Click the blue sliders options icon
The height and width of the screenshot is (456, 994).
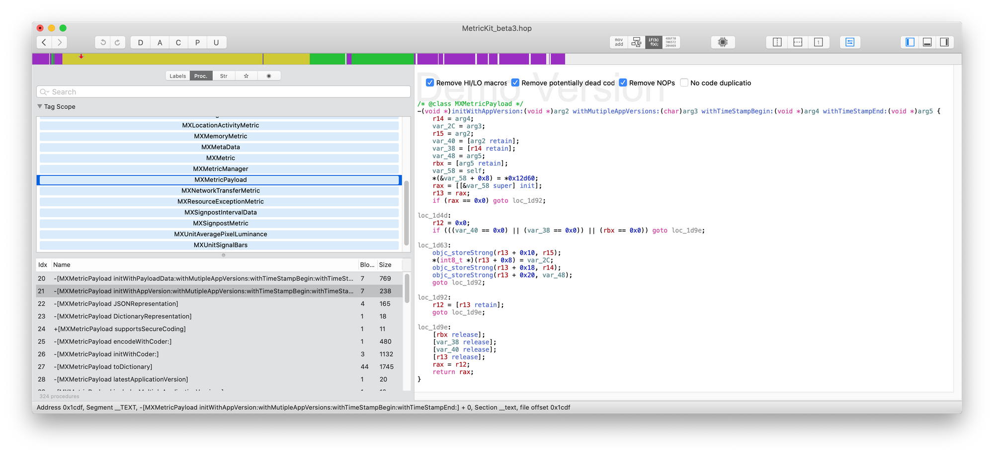coord(850,42)
